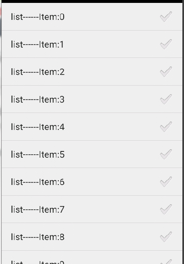Viewport: 184px width, 264px height.
Task: Toggle the Item:3 checkmark icon
Action: [166, 99]
